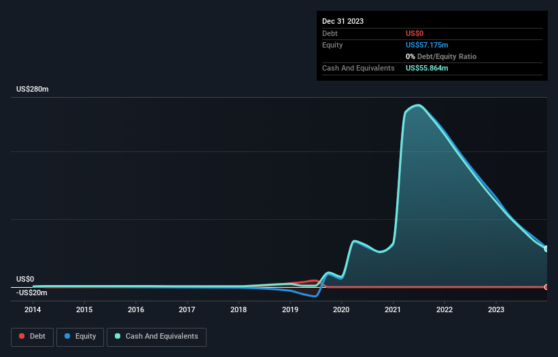
Task: Select the 2020 x-axis label
Action: 341,309
